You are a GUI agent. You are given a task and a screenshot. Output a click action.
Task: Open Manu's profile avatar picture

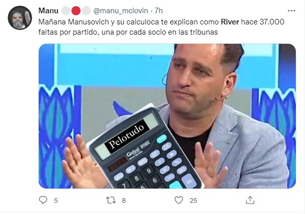point(20,18)
